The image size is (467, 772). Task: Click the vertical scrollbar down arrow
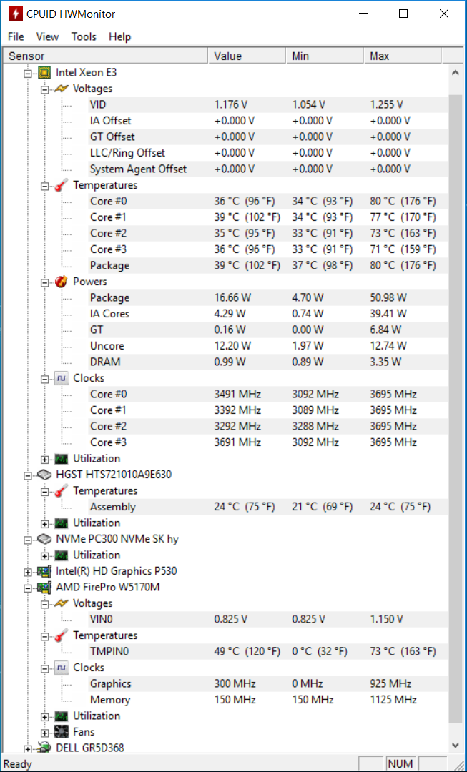point(454,745)
